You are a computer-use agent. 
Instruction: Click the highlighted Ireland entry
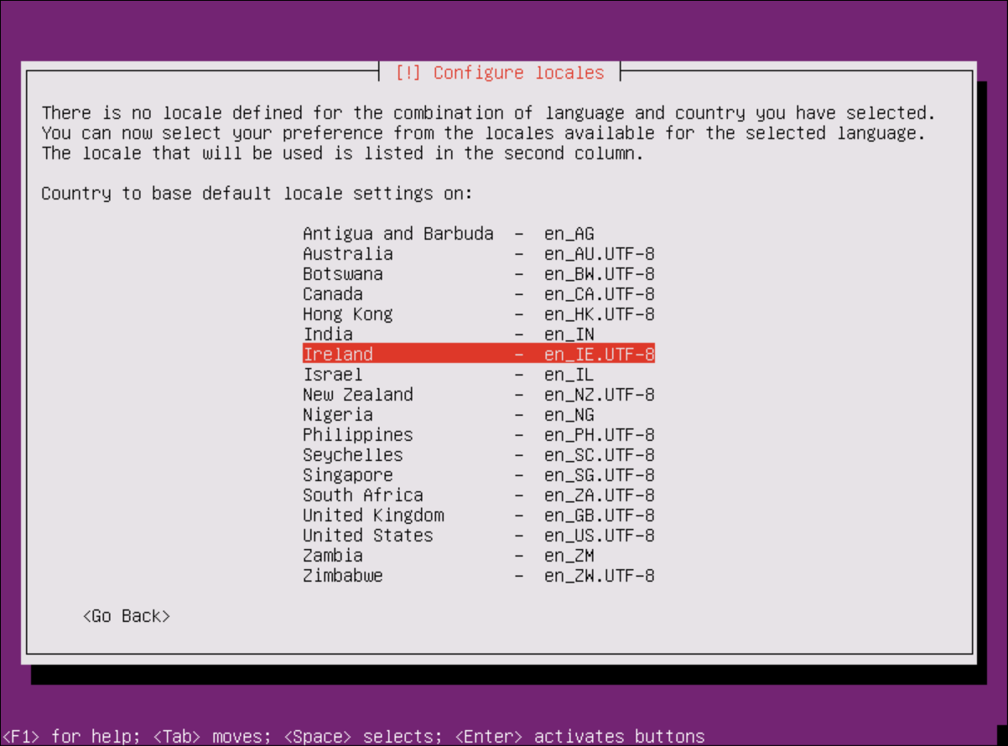[478, 355]
